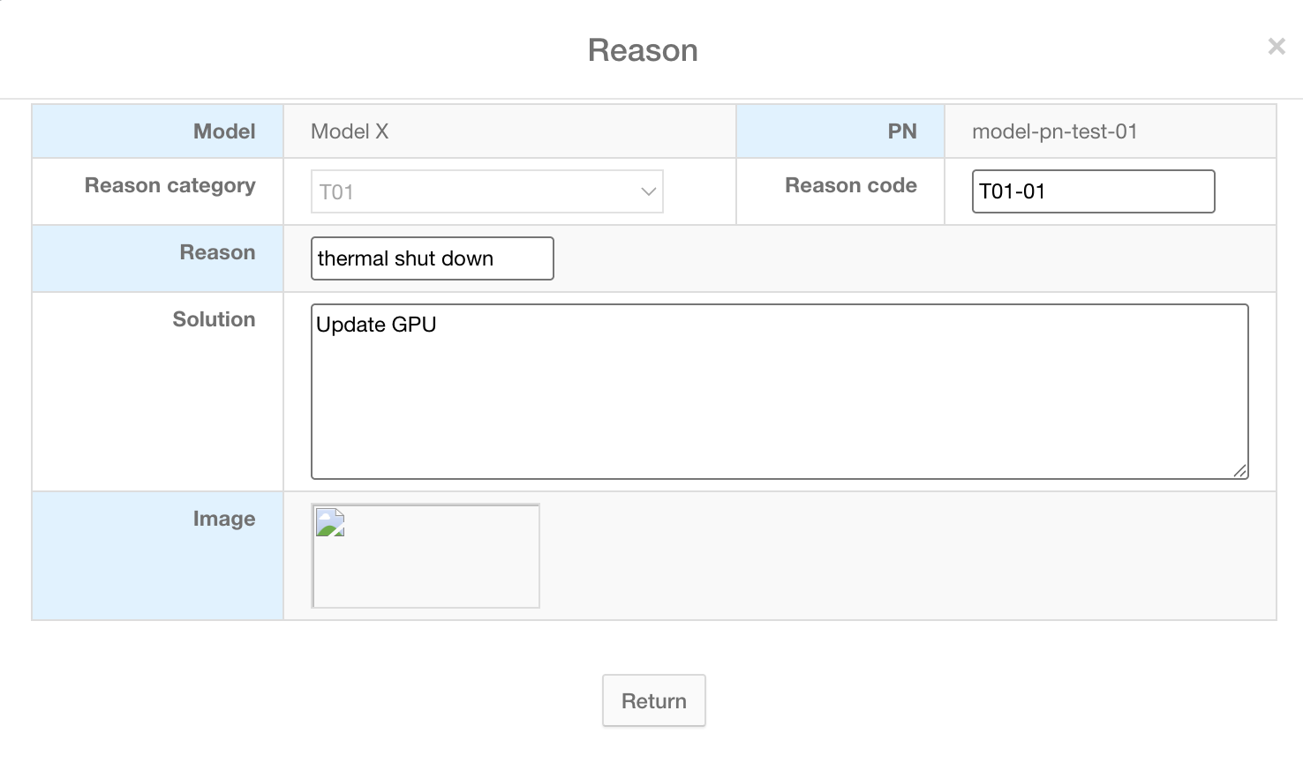Click the chevron arrow in the Reason category select
Image resolution: width=1303 pixels, height=778 pixels.
pyautogui.click(x=649, y=191)
